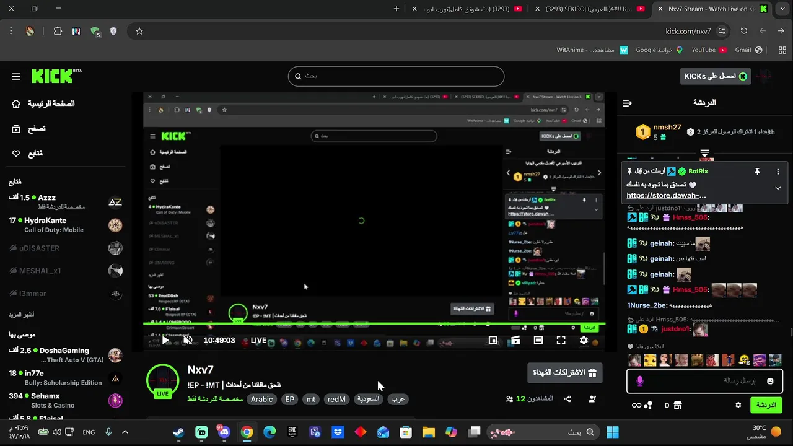This screenshot has height=446, width=793.
Task: Reload the browser page
Action: click(x=743, y=31)
